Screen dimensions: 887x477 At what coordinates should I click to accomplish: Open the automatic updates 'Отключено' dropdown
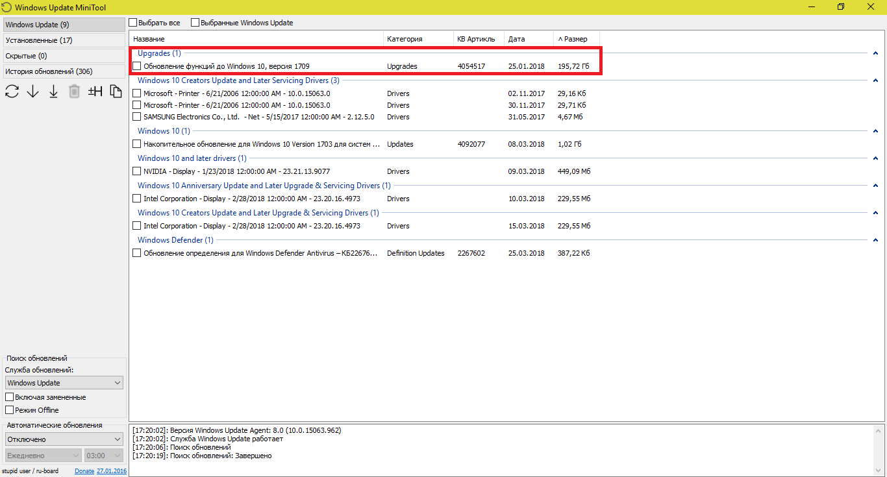64,439
